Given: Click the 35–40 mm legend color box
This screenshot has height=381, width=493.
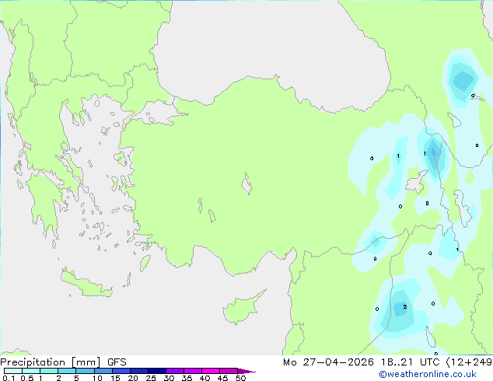Looking at the screenshot, I should [192, 371].
